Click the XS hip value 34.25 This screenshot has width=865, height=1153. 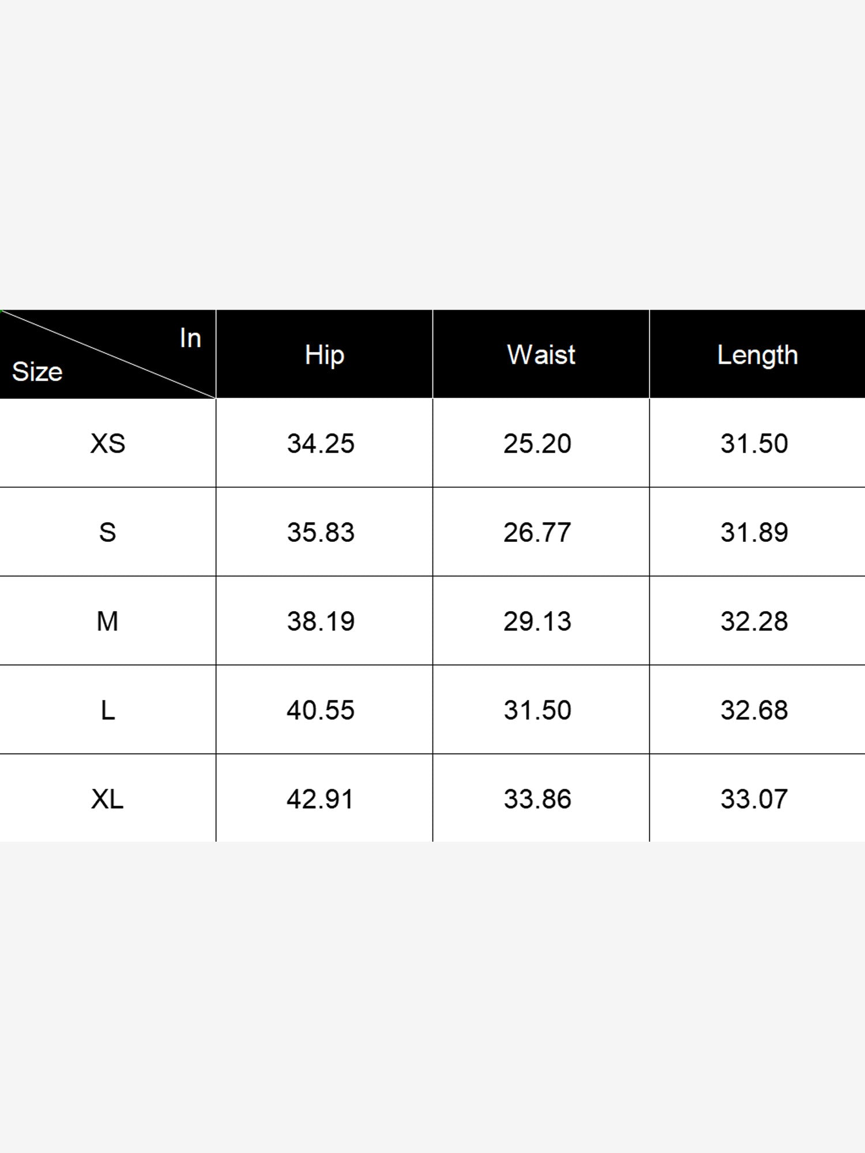321,443
